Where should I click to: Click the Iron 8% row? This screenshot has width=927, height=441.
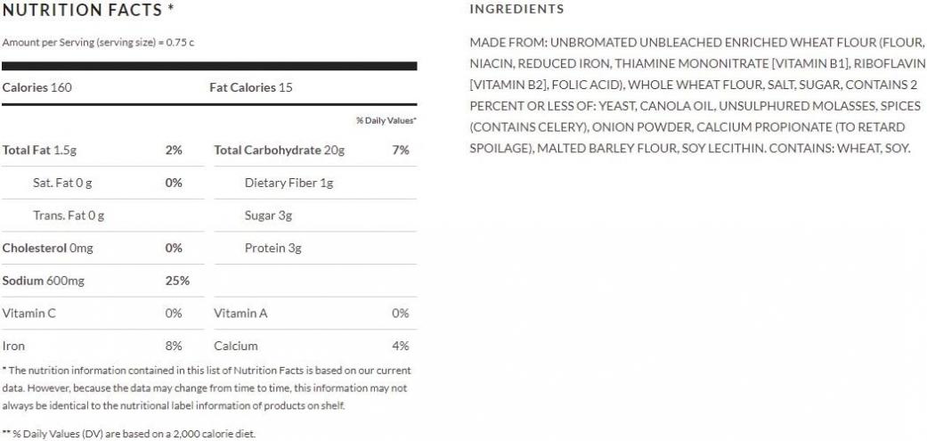tap(103, 346)
